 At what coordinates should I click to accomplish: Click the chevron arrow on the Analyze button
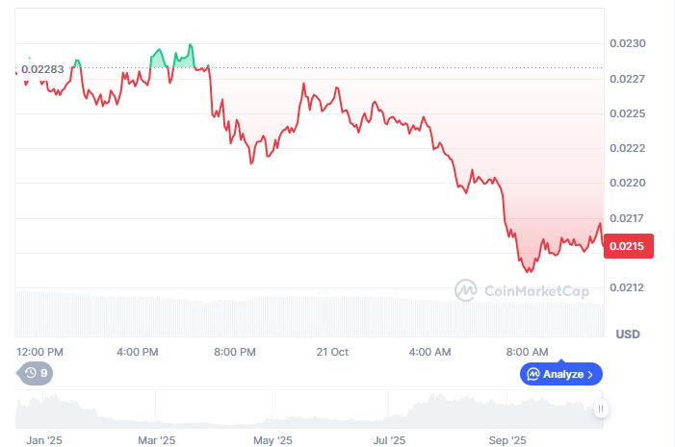click(589, 374)
